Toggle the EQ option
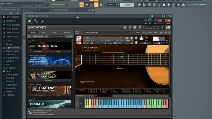This screenshot has width=212, height=119. (113, 90)
